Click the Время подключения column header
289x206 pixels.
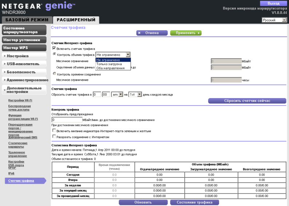point(114,167)
